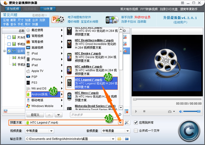Open 狸窝苹果助手 link
Viewport: 205px width, 145px height.
pyautogui.click(x=189, y=9)
